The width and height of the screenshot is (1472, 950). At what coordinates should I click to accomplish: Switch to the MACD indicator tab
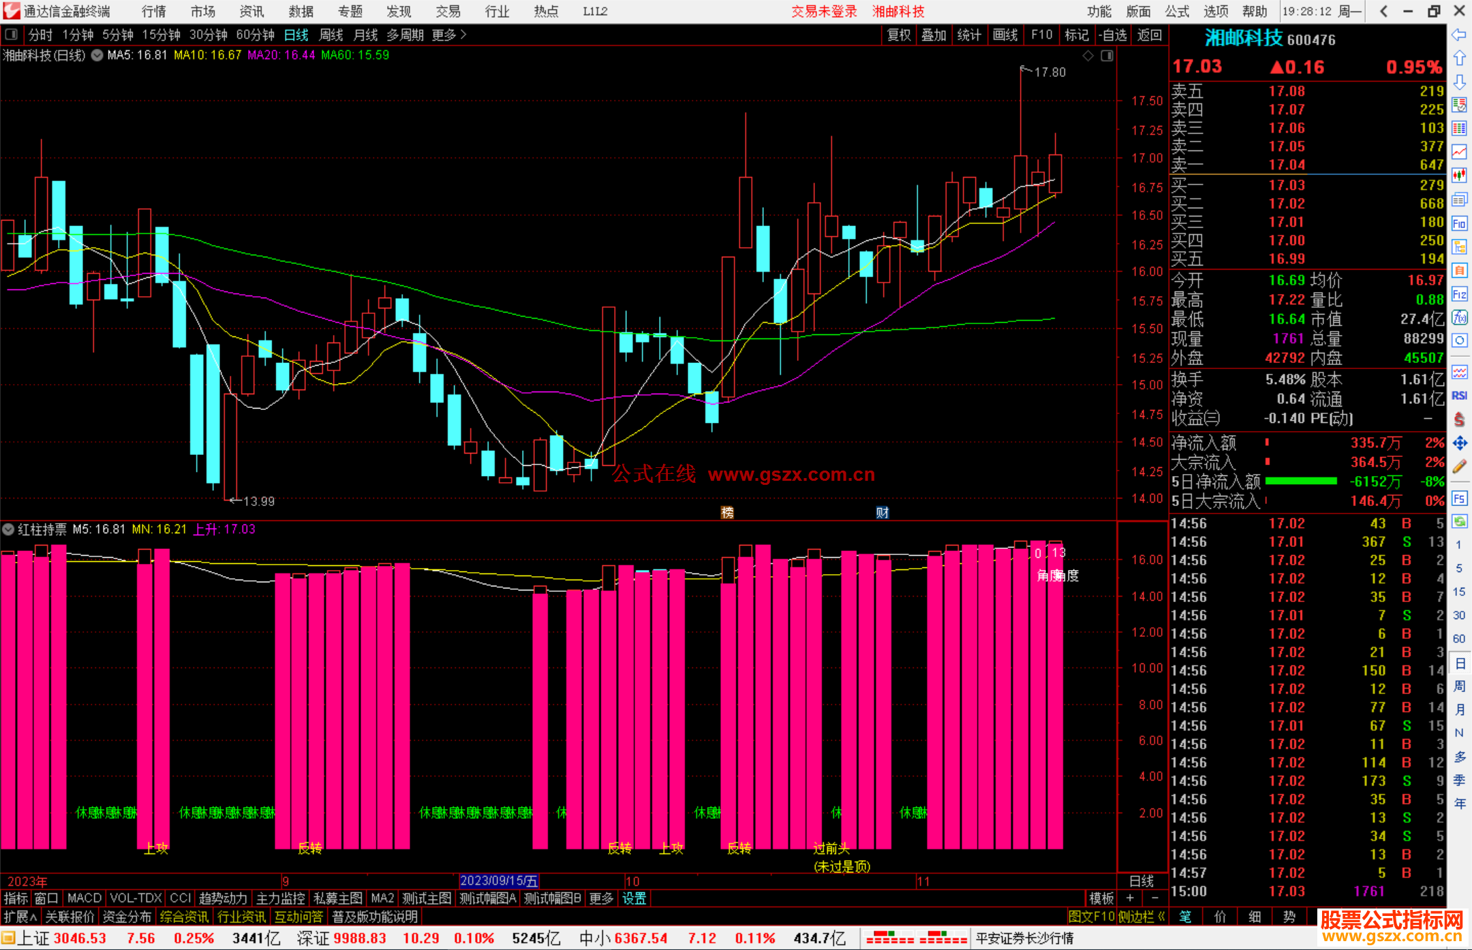click(x=85, y=898)
